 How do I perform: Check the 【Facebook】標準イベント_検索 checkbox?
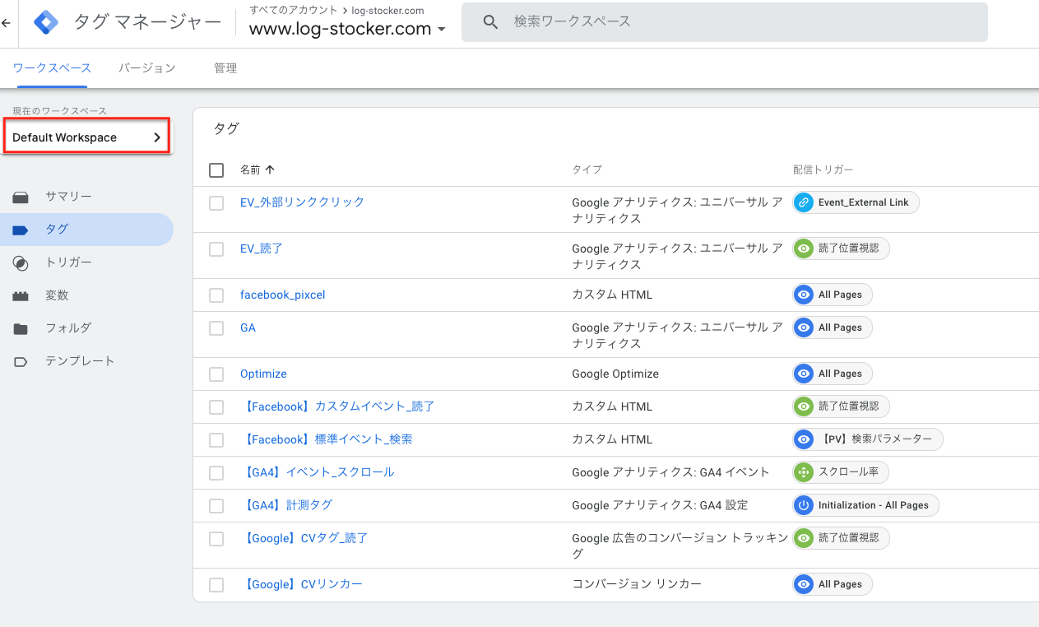pos(216,439)
